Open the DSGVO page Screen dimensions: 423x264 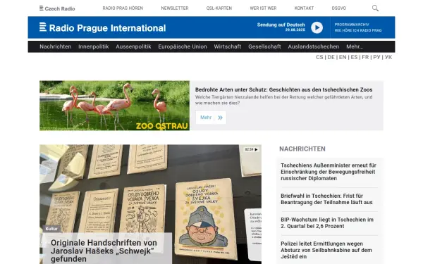tap(339, 8)
